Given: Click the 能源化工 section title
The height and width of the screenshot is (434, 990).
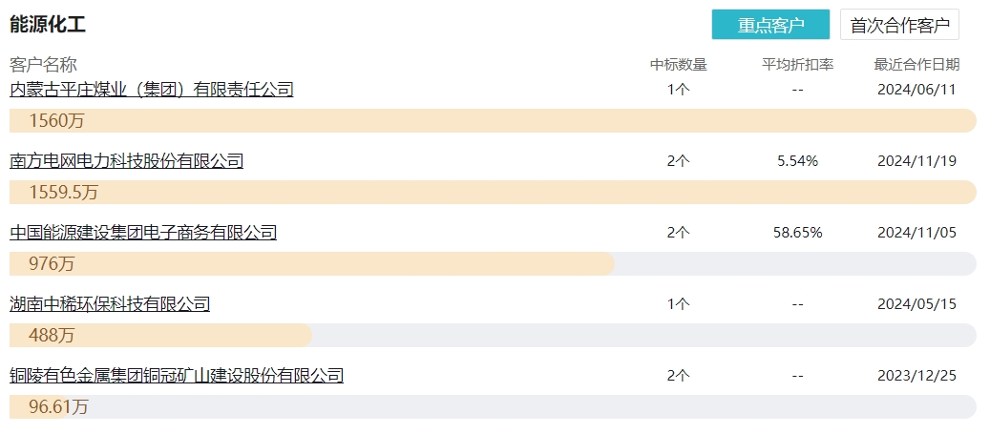Looking at the screenshot, I should [x=48, y=25].
